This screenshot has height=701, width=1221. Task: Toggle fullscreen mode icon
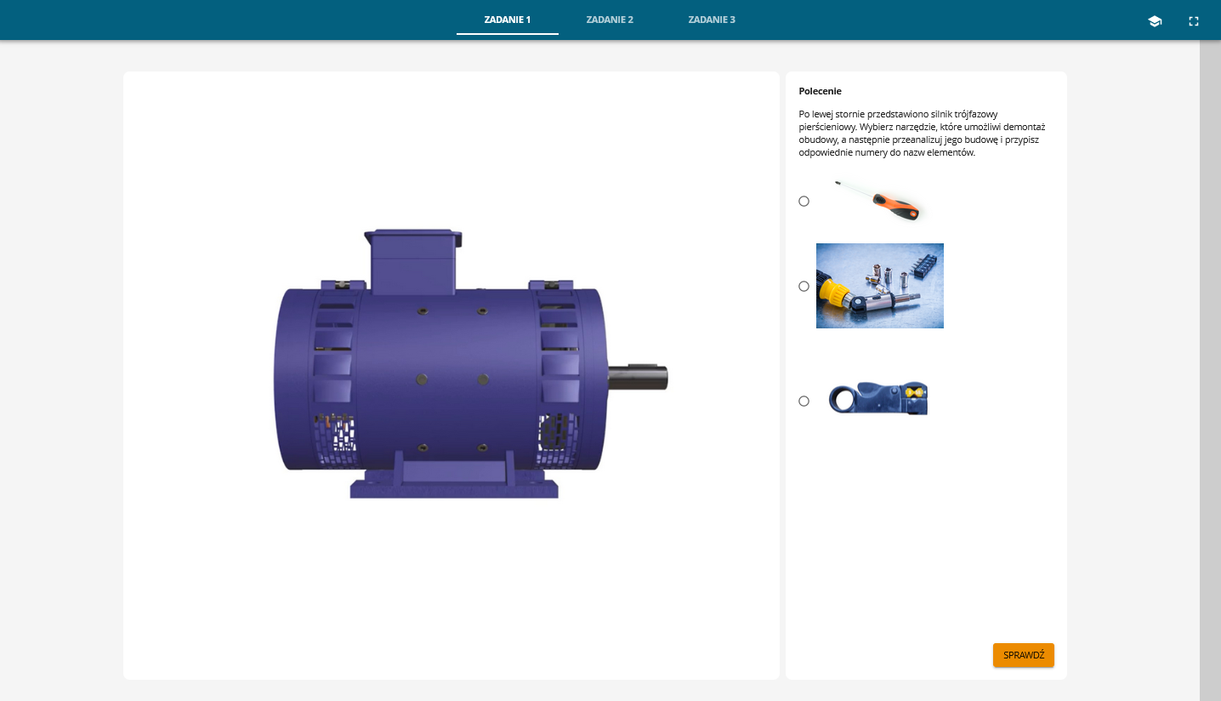pyautogui.click(x=1194, y=21)
